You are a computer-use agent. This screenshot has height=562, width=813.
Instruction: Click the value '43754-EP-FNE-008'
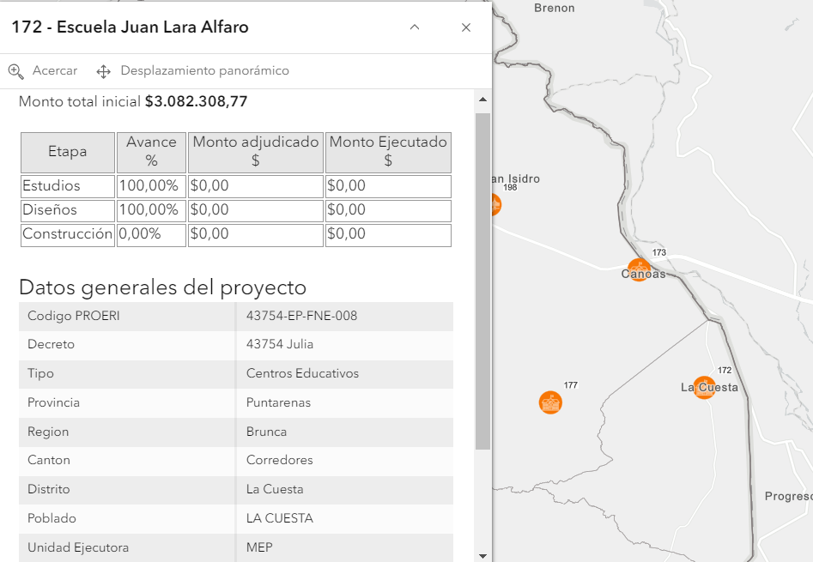coord(302,316)
